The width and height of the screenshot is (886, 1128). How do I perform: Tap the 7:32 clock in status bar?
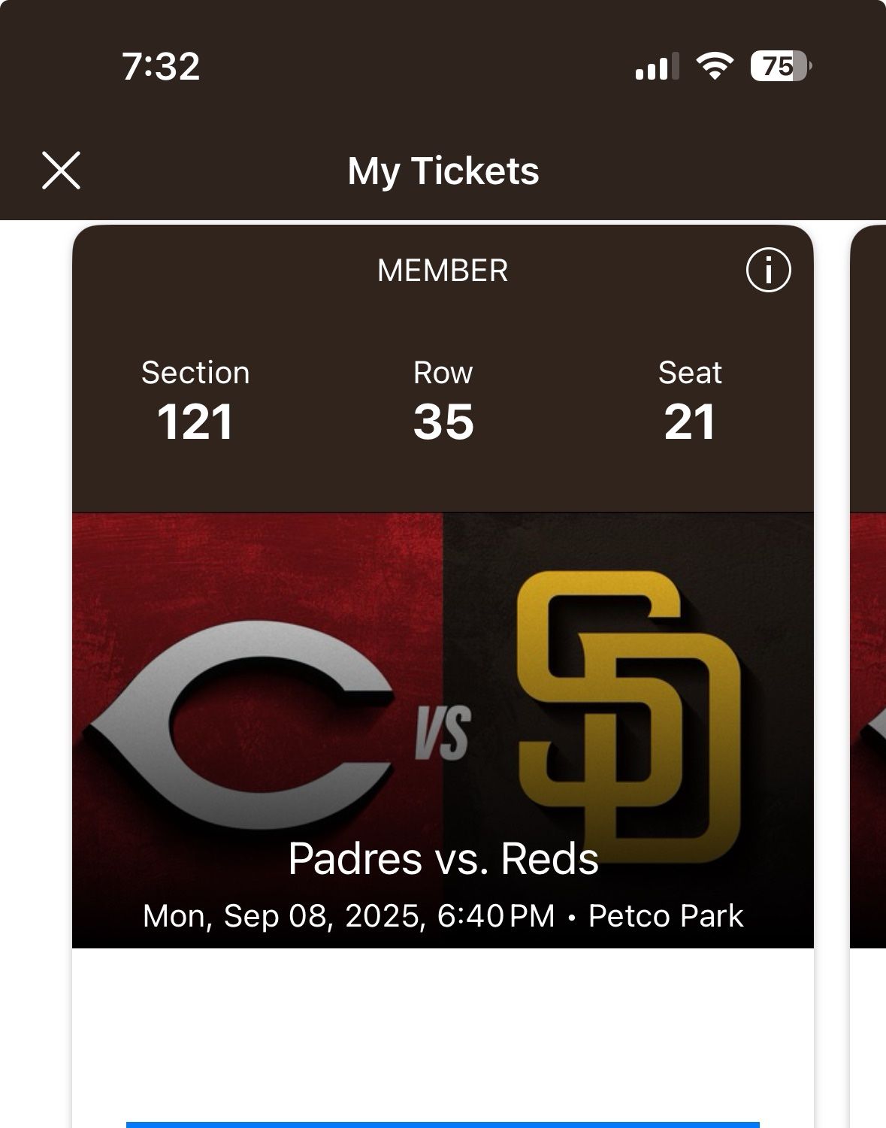pyautogui.click(x=161, y=66)
